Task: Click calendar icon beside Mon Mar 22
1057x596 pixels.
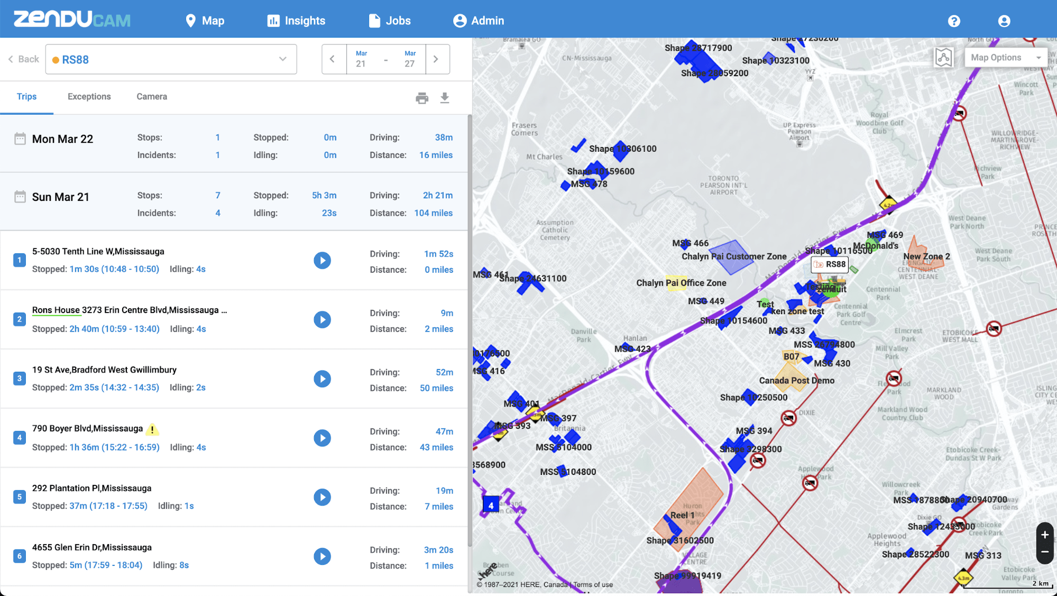Action: [x=20, y=139]
